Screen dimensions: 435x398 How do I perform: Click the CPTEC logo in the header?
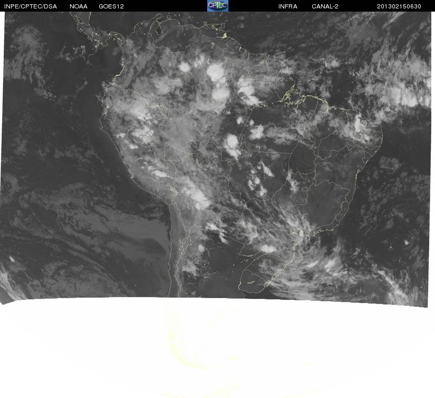(x=218, y=6)
